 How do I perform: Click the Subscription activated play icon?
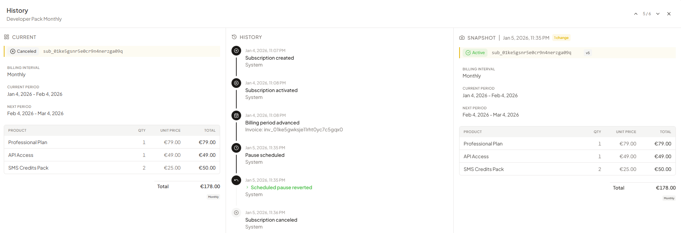tap(236, 83)
